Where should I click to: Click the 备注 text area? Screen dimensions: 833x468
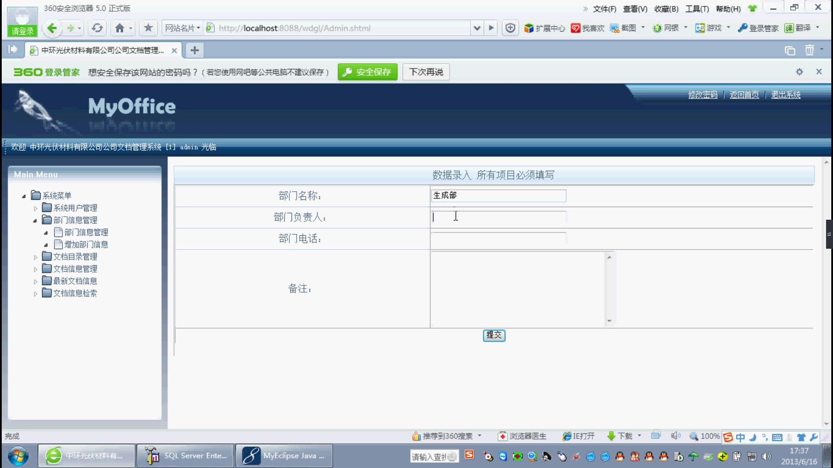[522, 289]
